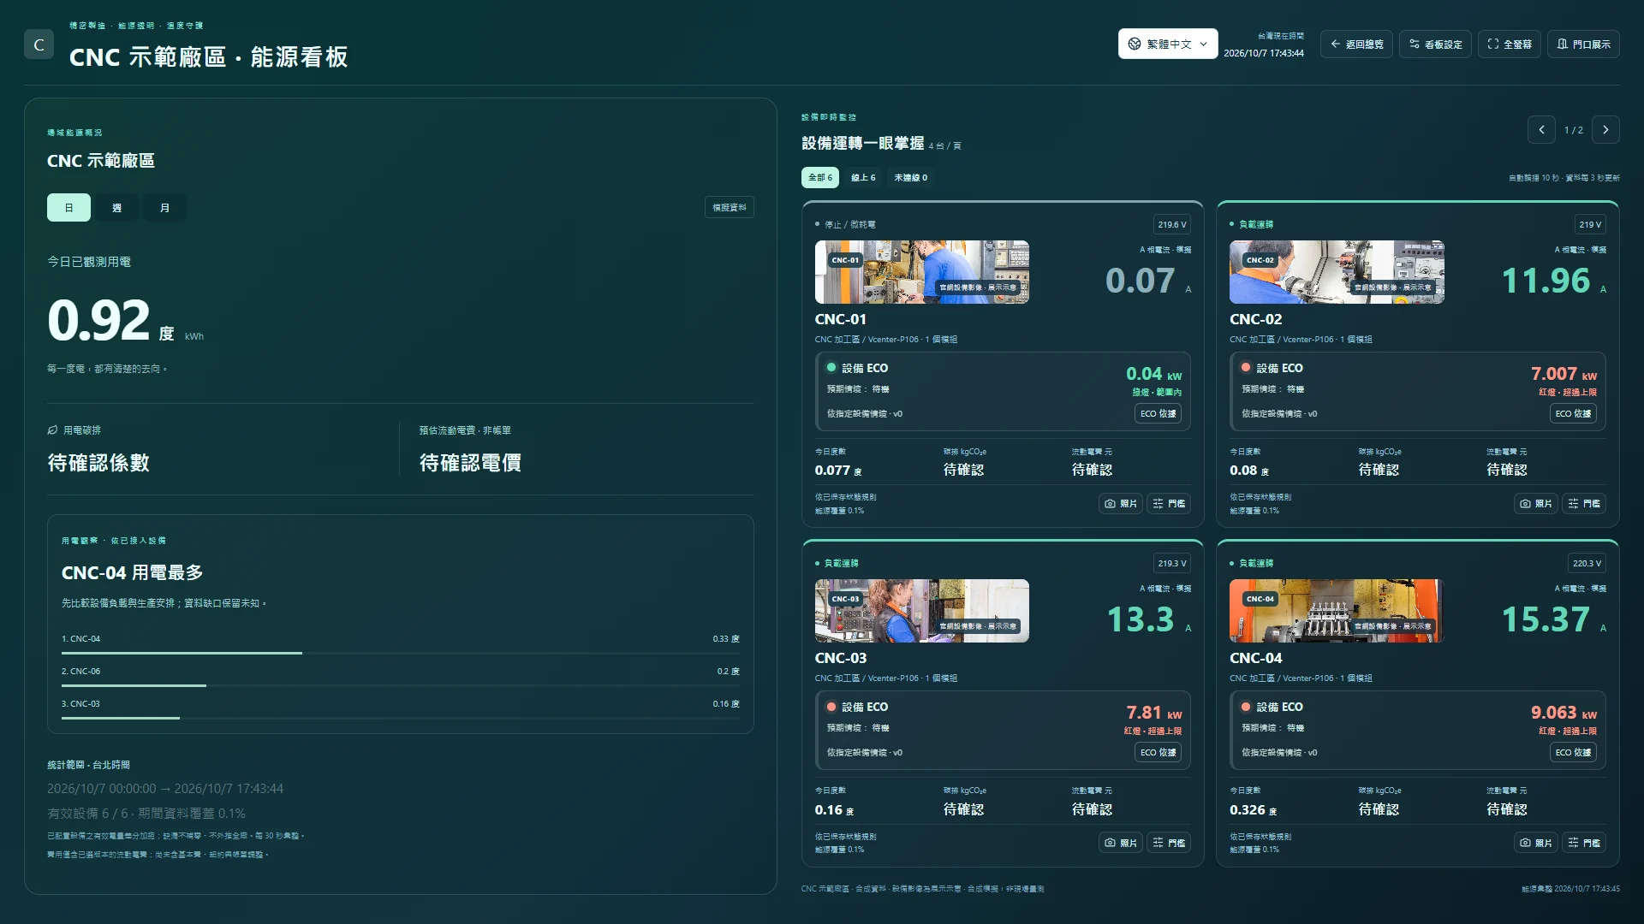This screenshot has height=924, width=1644.
Task: Open ECO 依據 for CNC-03
Action: 1159,753
